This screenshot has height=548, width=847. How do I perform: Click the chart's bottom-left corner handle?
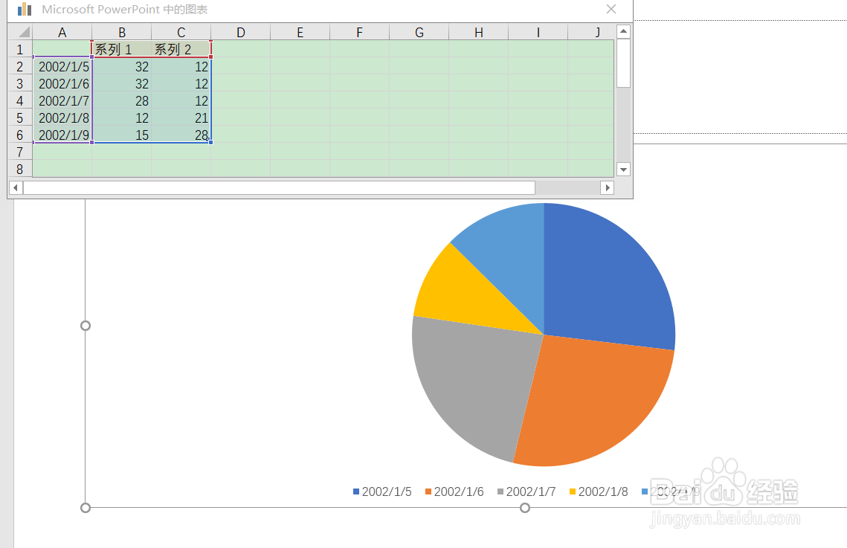click(x=86, y=508)
